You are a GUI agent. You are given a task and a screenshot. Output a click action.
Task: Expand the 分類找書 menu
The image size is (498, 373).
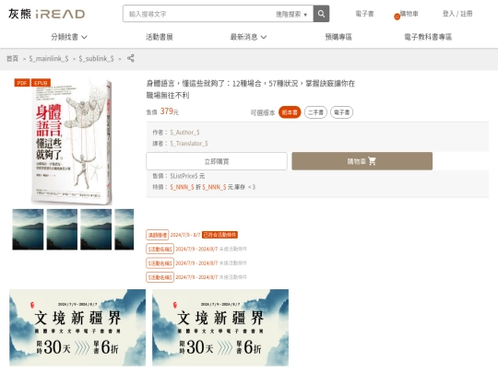69,37
